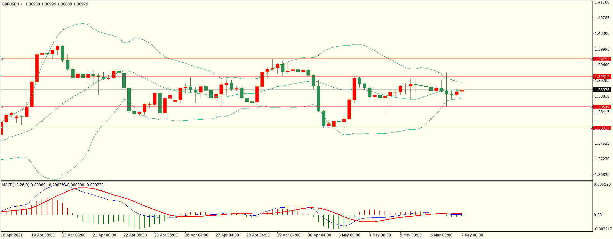The image size is (613, 239).
Task: Click the 1.38017 price level tag
Action: (602, 128)
